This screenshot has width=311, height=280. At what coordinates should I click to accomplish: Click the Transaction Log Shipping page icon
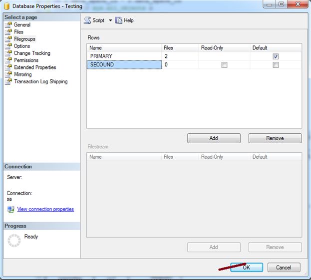(8, 82)
